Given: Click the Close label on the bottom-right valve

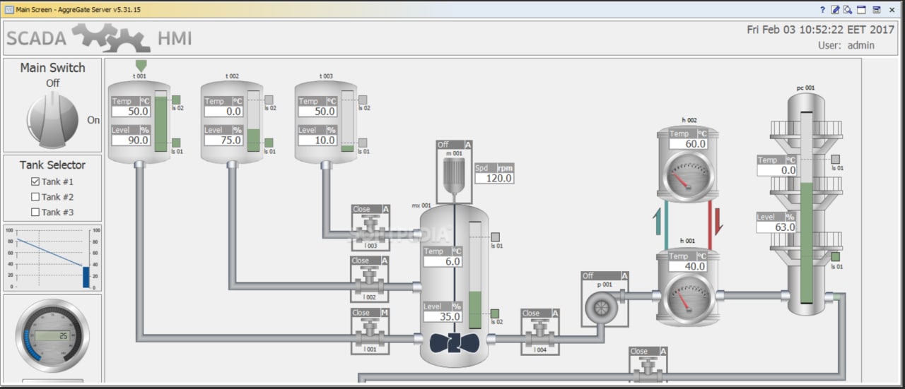Looking at the screenshot, I should pyautogui.click(x=639, y=351).
